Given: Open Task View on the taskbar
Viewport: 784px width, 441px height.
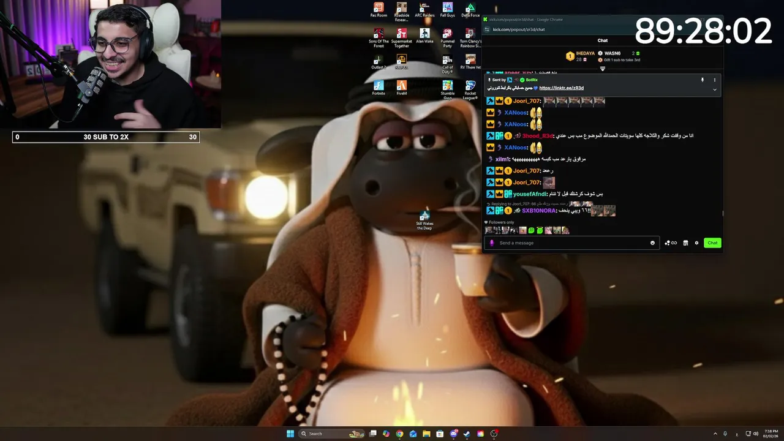Looking at the screenshot, I should tap(372, 434).
